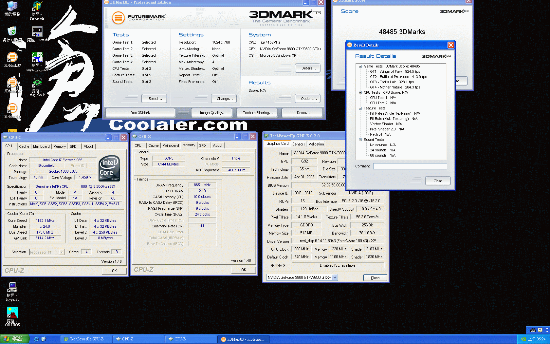The image size is (550, 344).
Task: Launch the Piexecute shortcut icon
Action: [37, 10]
